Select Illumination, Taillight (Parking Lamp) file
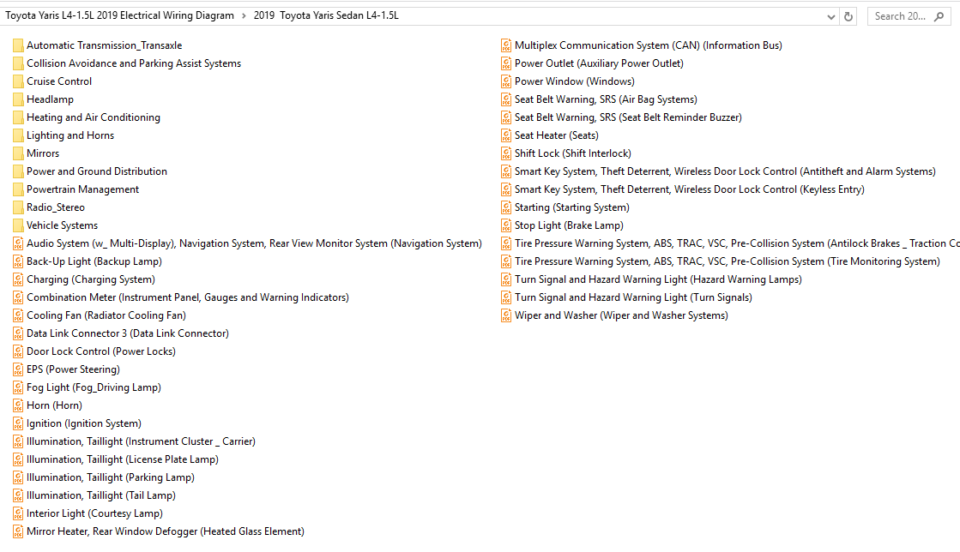The height and width of the screenshot is (552, 960). pyautogui.click(x=110, y=477)
